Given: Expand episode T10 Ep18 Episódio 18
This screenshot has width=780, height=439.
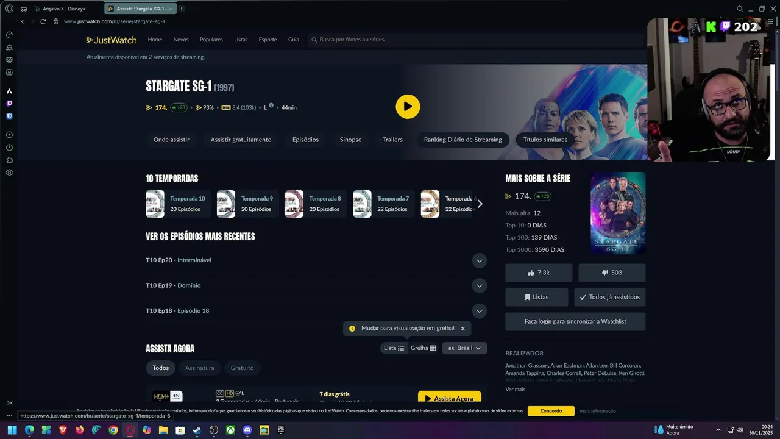Looking at the screenshot, I should pos(480,311).
